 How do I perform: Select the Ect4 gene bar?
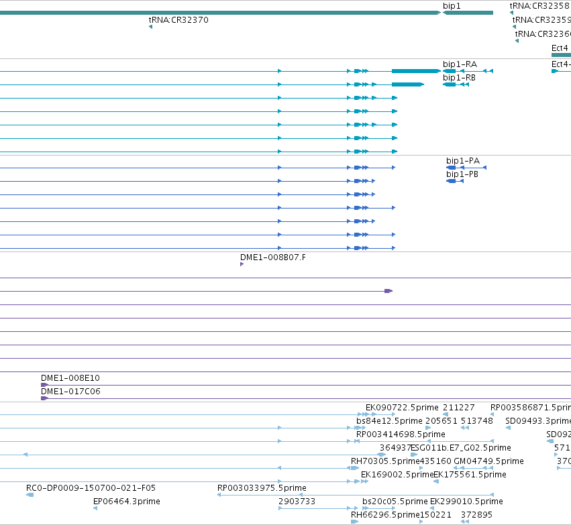pyautogui.click(x=561, y=55)
